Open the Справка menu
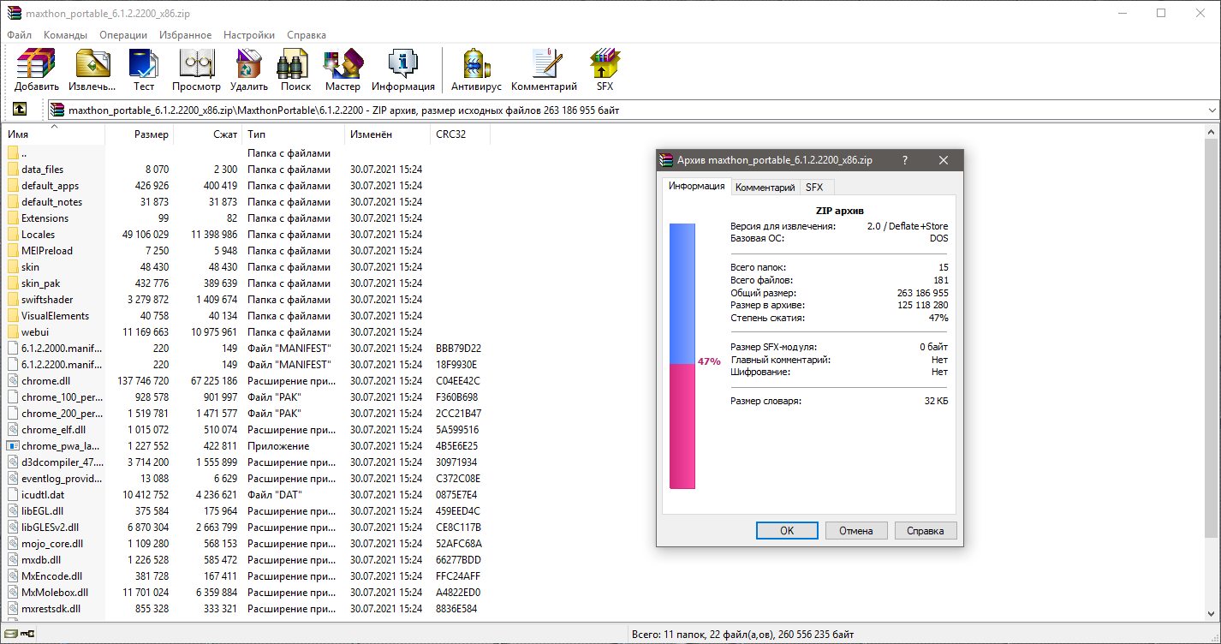1221x644 pixels. pyautogui.click(x=307, y=35)
